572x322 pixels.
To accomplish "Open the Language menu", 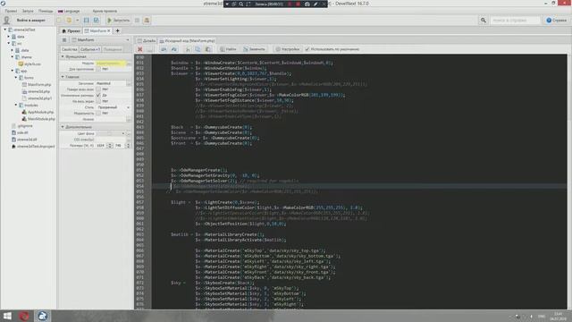I will (x=69, y=11).
